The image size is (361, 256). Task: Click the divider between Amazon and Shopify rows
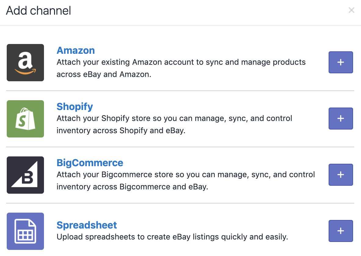tap(180, 91)
